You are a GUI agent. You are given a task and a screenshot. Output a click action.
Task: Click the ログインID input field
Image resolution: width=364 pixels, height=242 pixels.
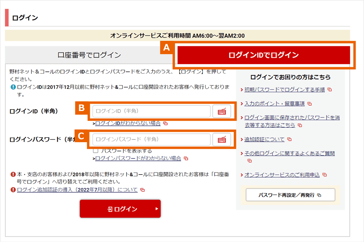[x=151, y=111]
